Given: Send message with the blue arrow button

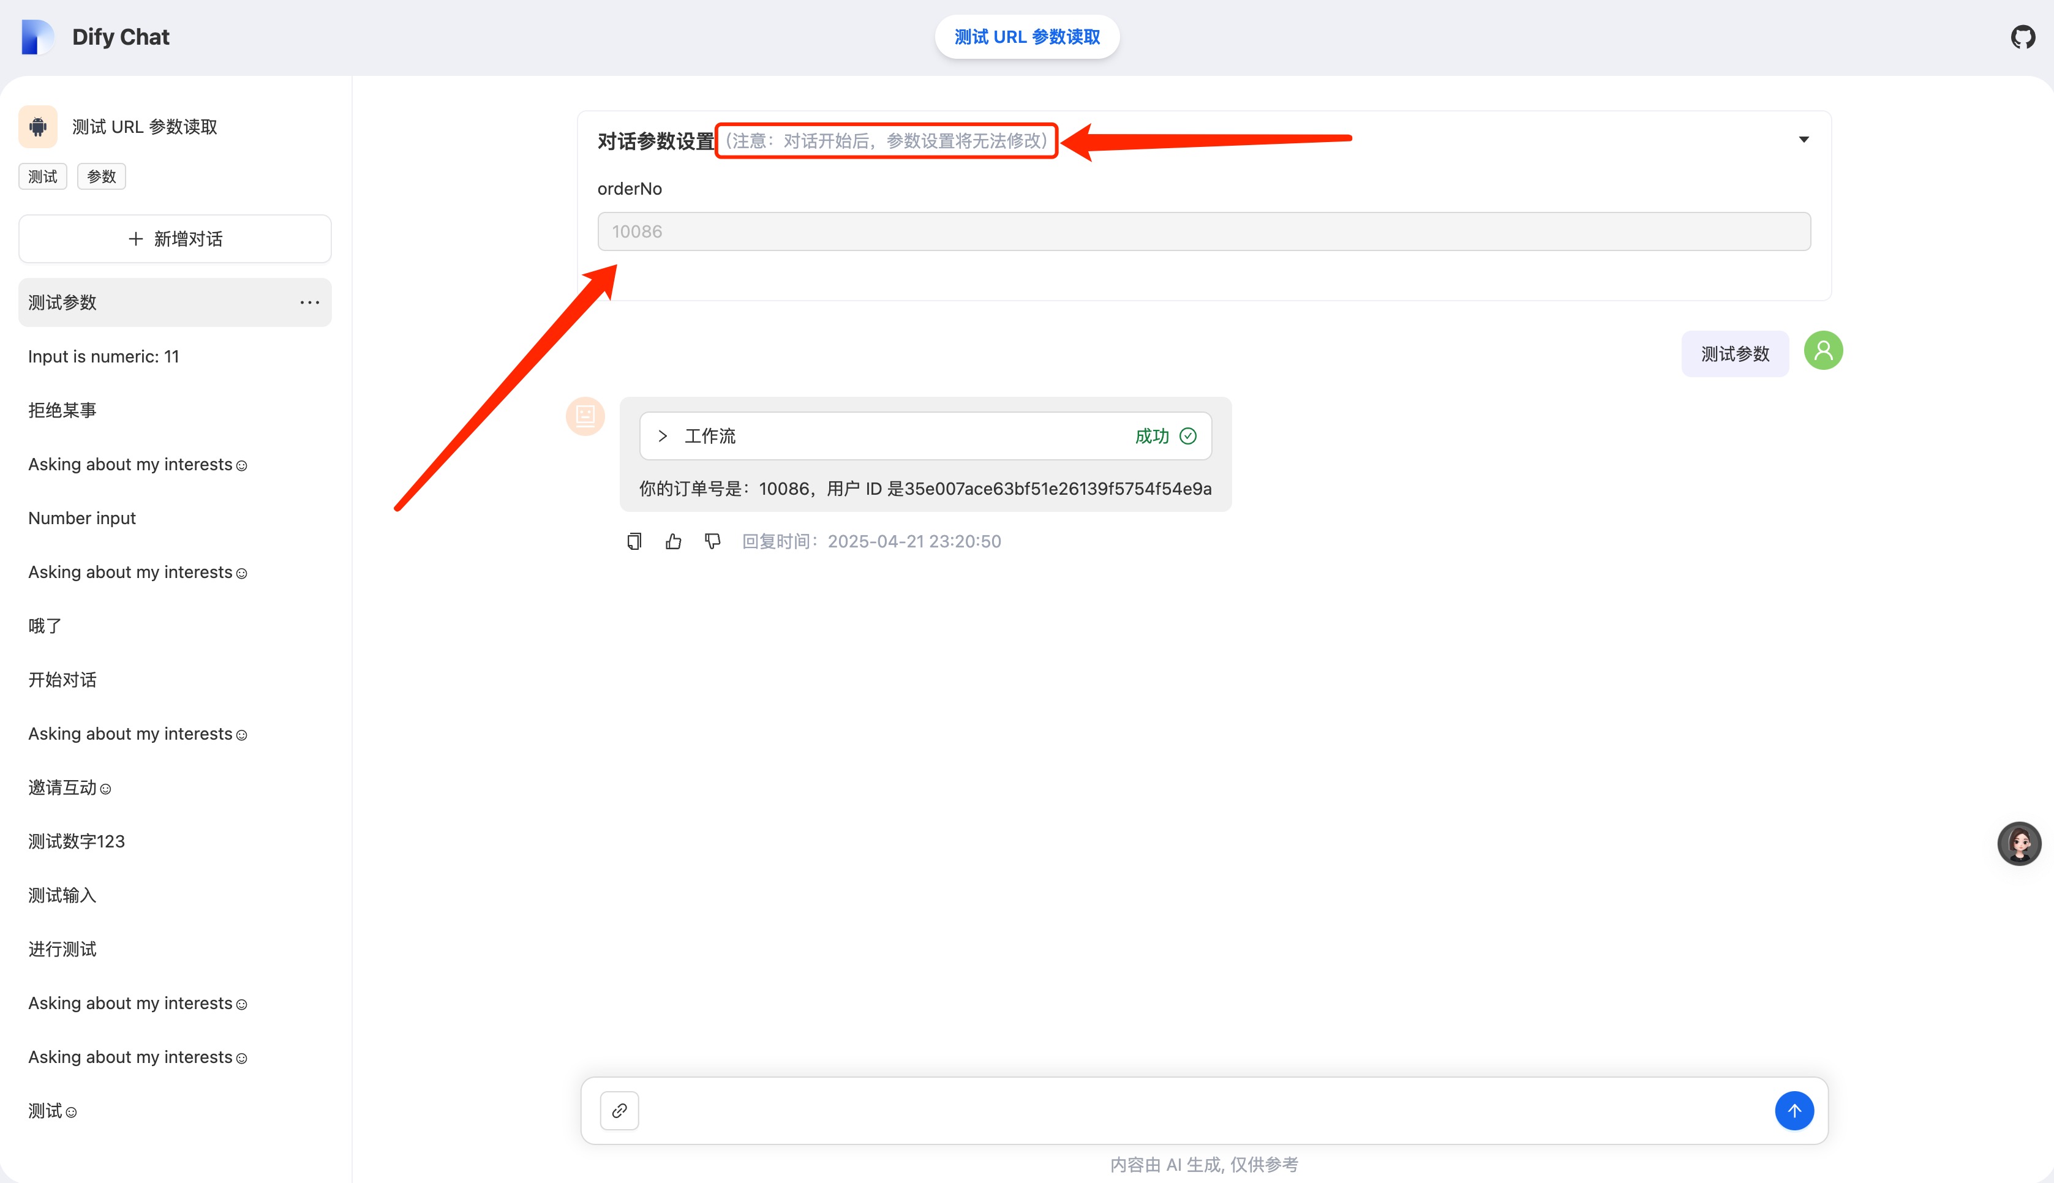Looking at the screenshot, I should click(1794, 1111).
